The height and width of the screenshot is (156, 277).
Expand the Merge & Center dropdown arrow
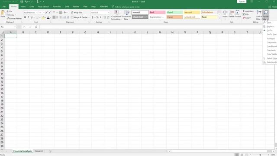point(89,17)
